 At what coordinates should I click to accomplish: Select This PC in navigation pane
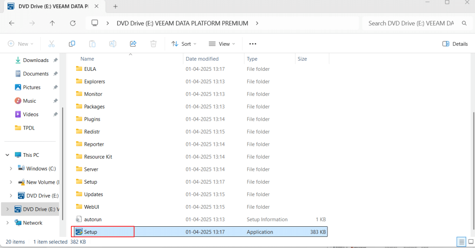point(31,155)
